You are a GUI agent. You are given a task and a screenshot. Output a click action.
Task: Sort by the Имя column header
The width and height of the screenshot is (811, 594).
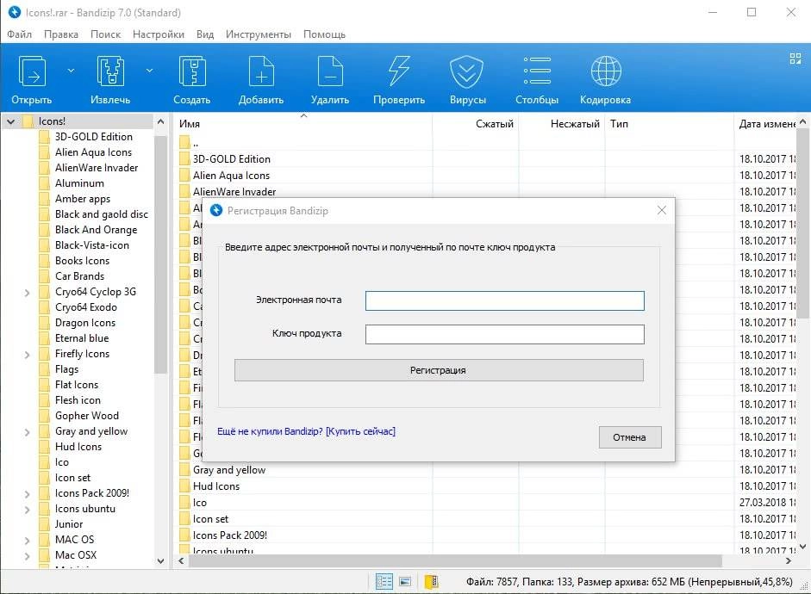303,124
